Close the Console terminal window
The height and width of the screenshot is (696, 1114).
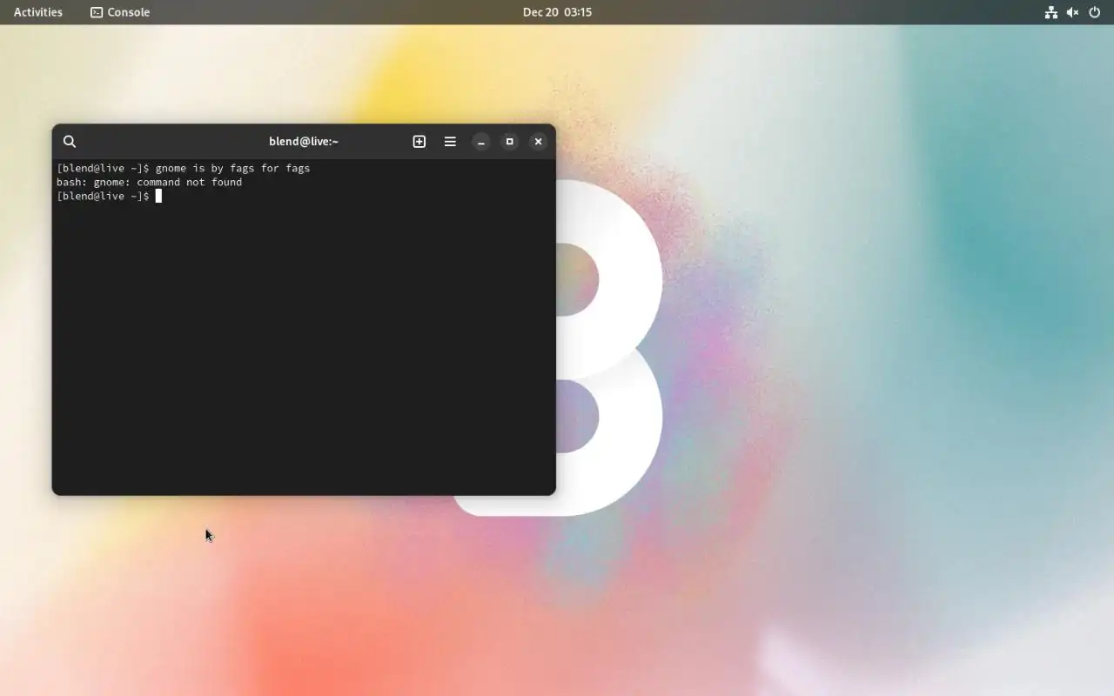(x=539, y=142)
